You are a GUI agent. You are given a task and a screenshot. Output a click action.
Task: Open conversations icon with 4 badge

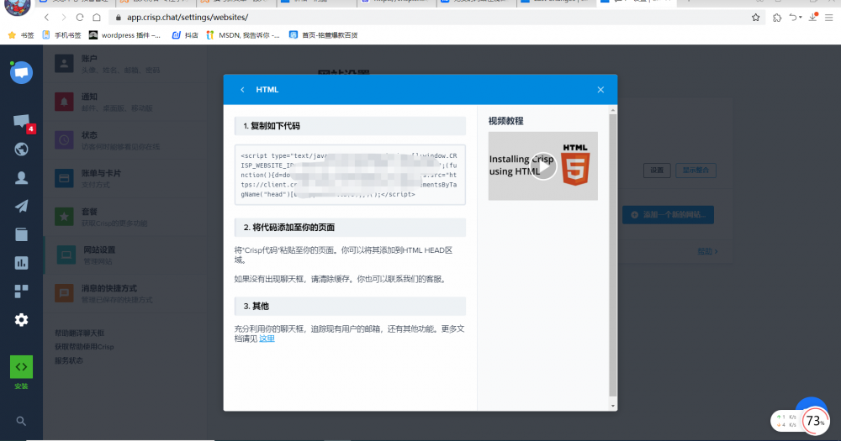coord(22,122)
